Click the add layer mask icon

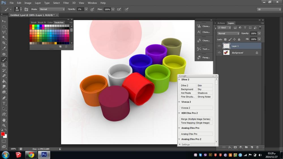point(235,147)
